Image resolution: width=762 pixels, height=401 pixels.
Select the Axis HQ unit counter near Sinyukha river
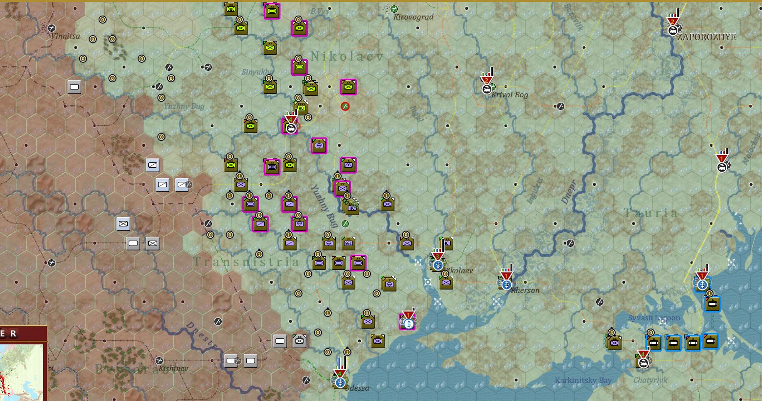pos(301,108)
